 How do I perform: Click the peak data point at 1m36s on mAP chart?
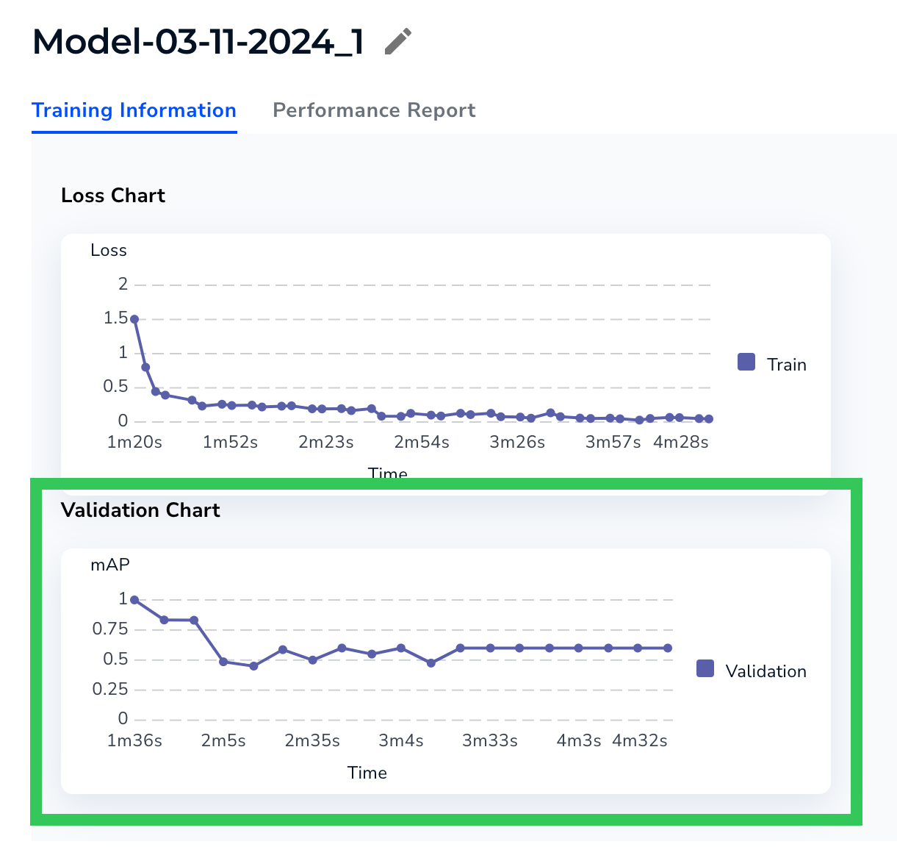pyautogui.click(x=134, y=599)
